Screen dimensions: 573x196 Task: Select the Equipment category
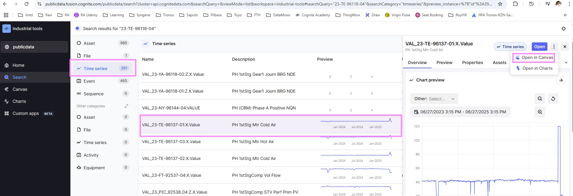coord(103,167)
